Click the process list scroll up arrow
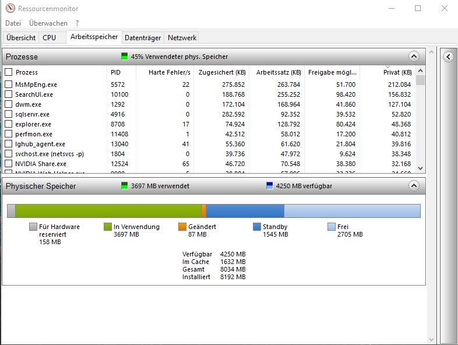This screenshot has height=345, width=458. tap(420, 71)
